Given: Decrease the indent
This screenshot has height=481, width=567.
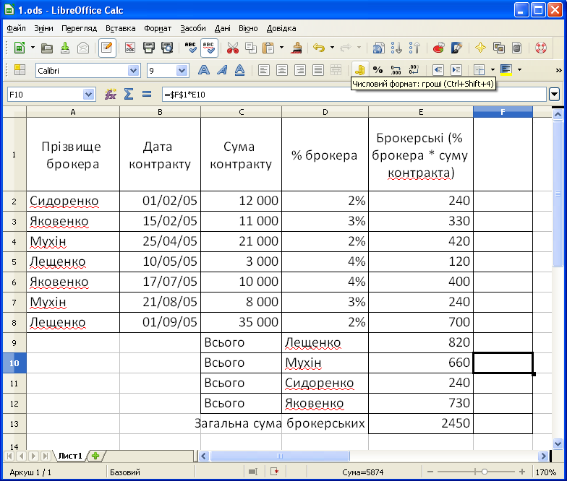Looking at the screenshot, I should click(438, 70).
